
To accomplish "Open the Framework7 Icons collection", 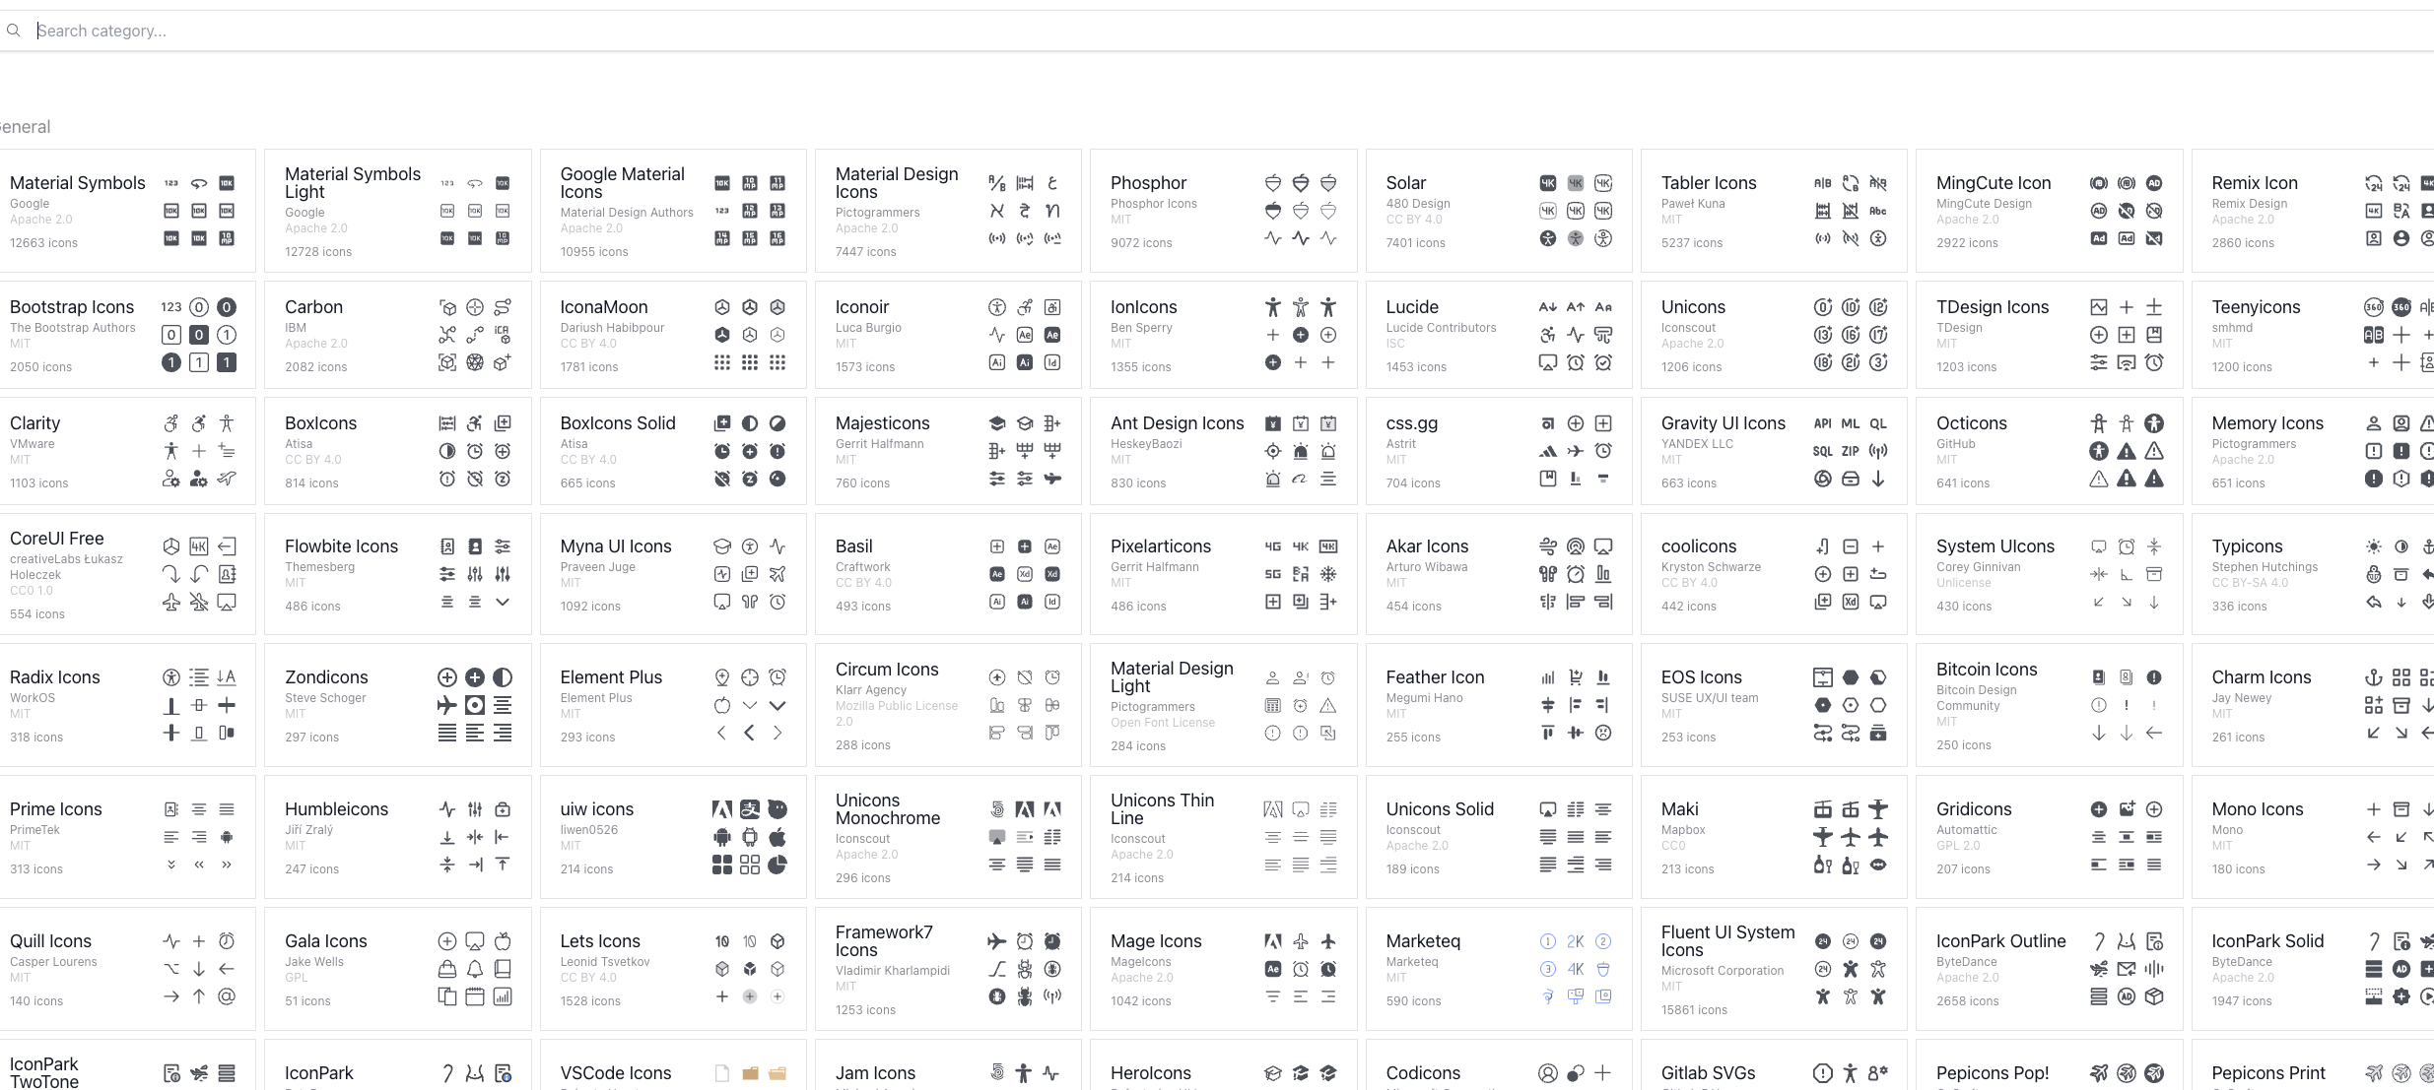I will click(948, 969).
